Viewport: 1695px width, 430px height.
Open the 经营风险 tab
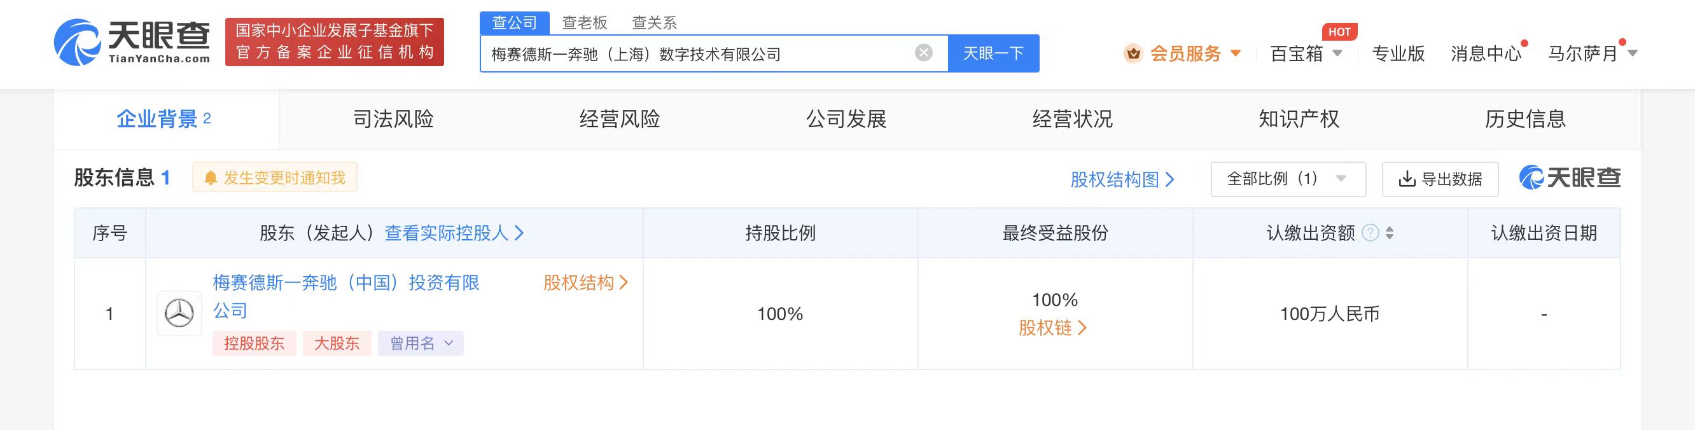coord(619,119)
